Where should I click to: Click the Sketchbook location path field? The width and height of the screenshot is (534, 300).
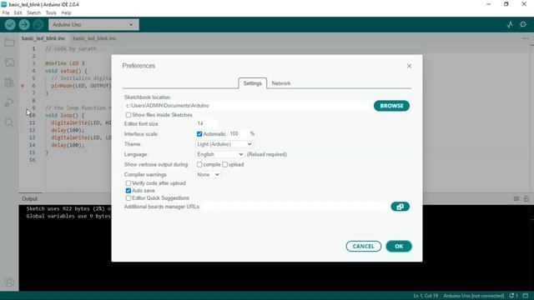(x=247, y=106)
